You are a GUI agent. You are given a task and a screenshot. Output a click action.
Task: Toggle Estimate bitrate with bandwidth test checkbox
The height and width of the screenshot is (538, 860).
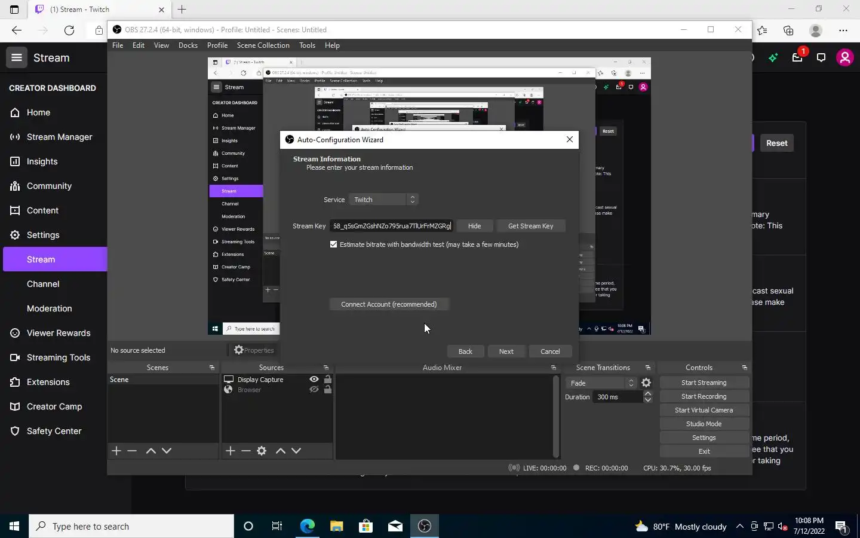click(334, 244)
